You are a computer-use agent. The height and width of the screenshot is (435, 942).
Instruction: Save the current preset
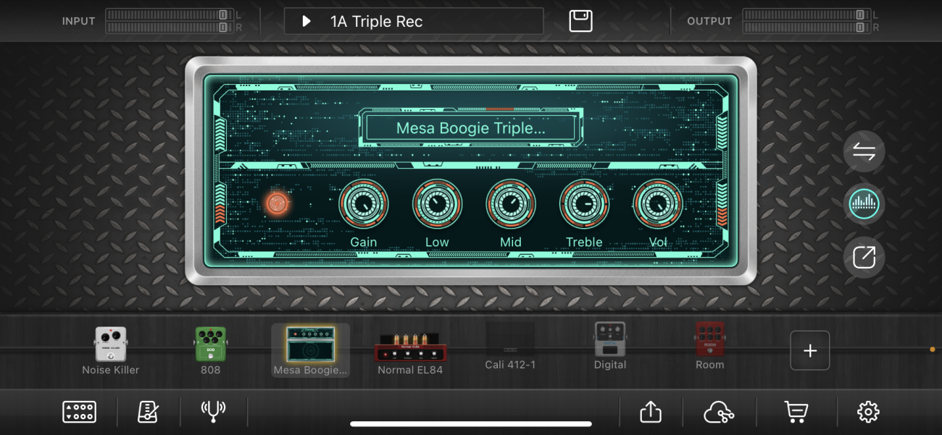click(582, 21)
